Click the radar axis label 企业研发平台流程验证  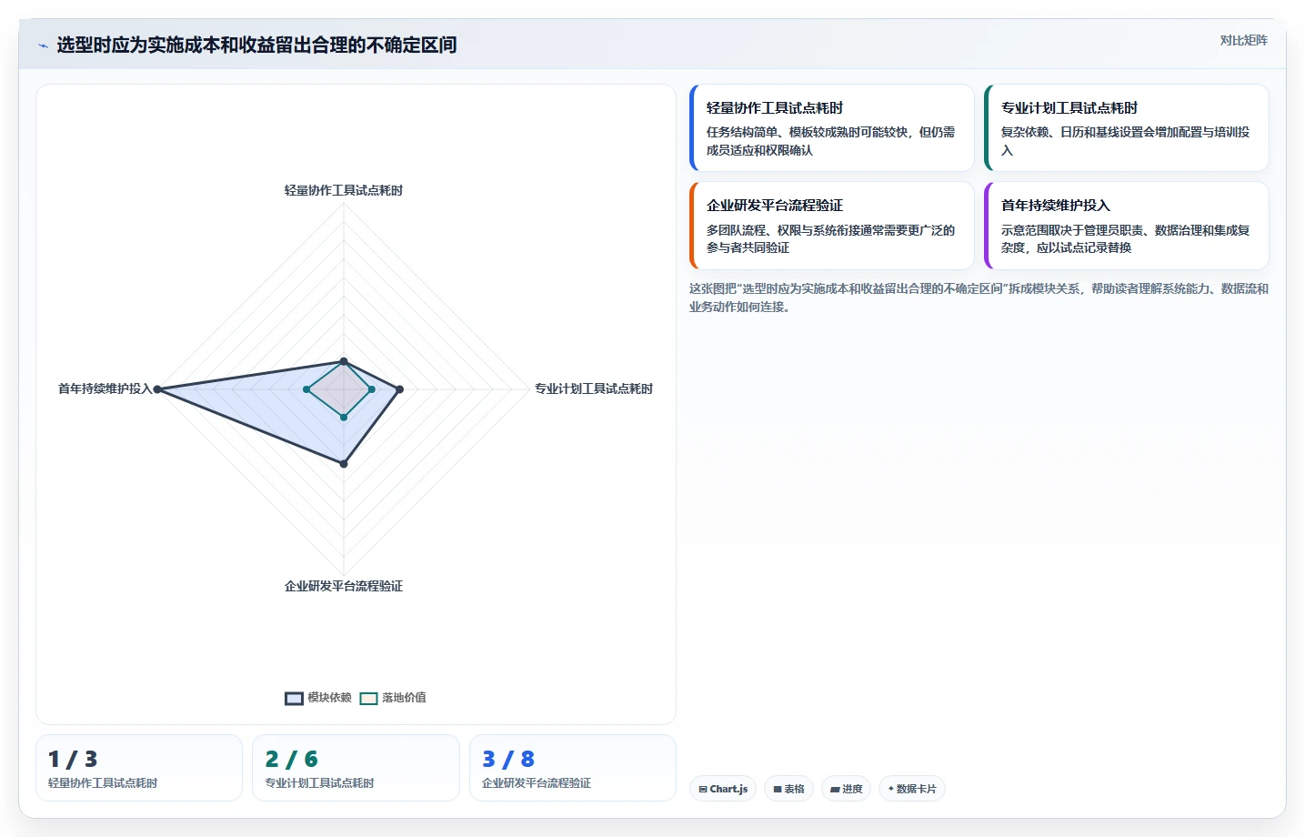coord(344,586)
